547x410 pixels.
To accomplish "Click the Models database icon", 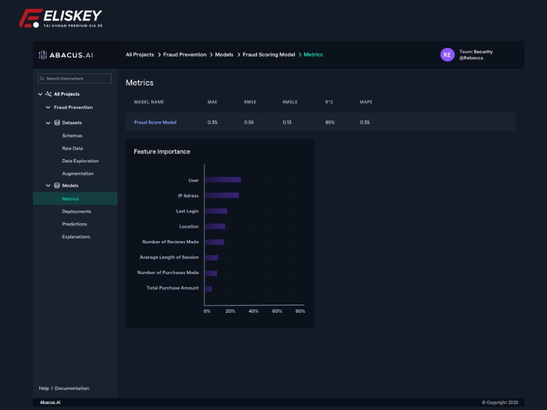I will pyautogui.click(x=57, y=186).
